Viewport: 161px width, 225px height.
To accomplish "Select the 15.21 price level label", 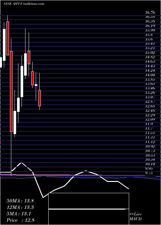I will pyautogui.click(x=150, y=48).
